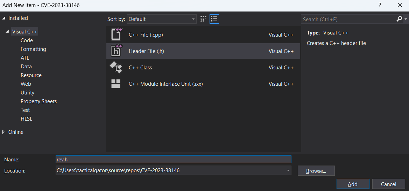Open the Sort by Default dropdown
409x191 pixels.
coord(161,19)
